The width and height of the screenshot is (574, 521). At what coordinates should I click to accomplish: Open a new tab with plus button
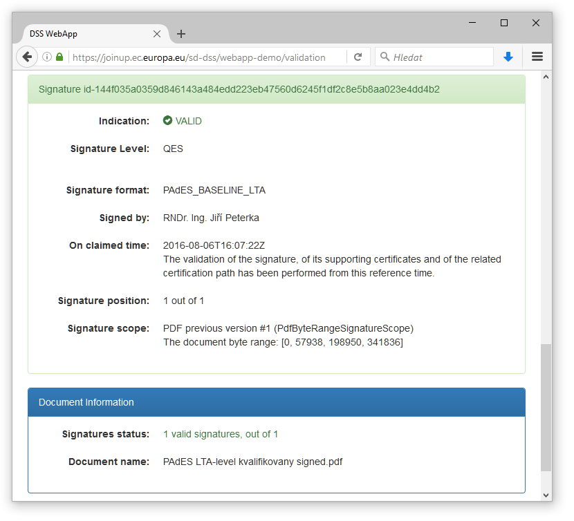click(180, 34)
